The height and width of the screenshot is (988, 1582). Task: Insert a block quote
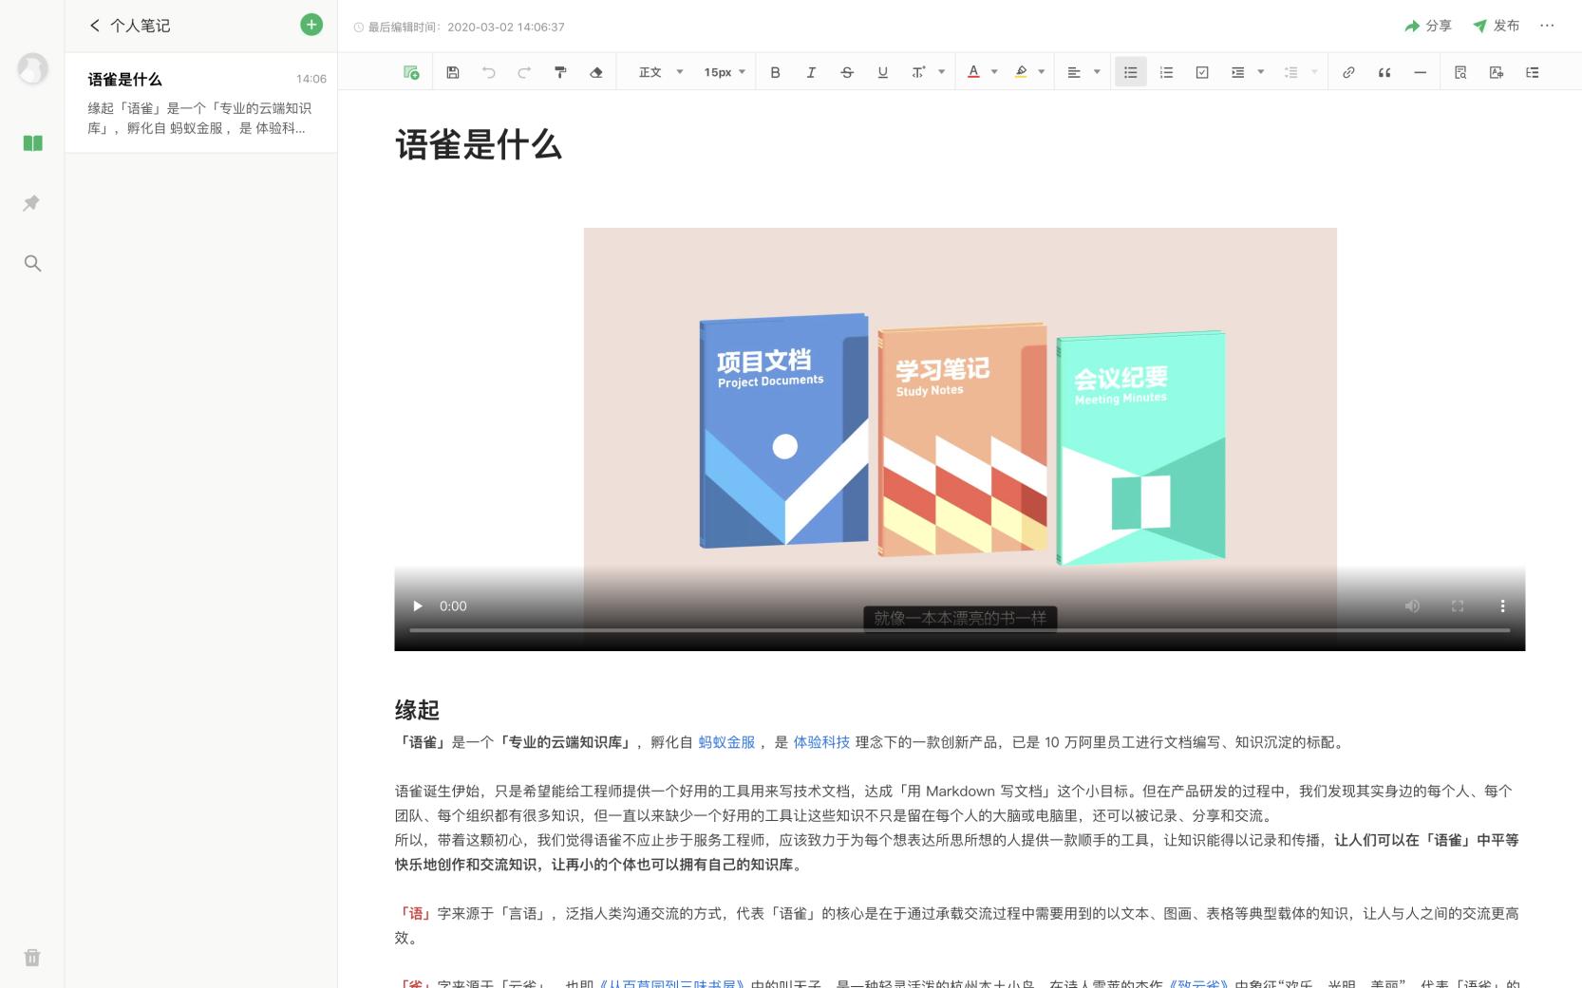pos(1384,72)
